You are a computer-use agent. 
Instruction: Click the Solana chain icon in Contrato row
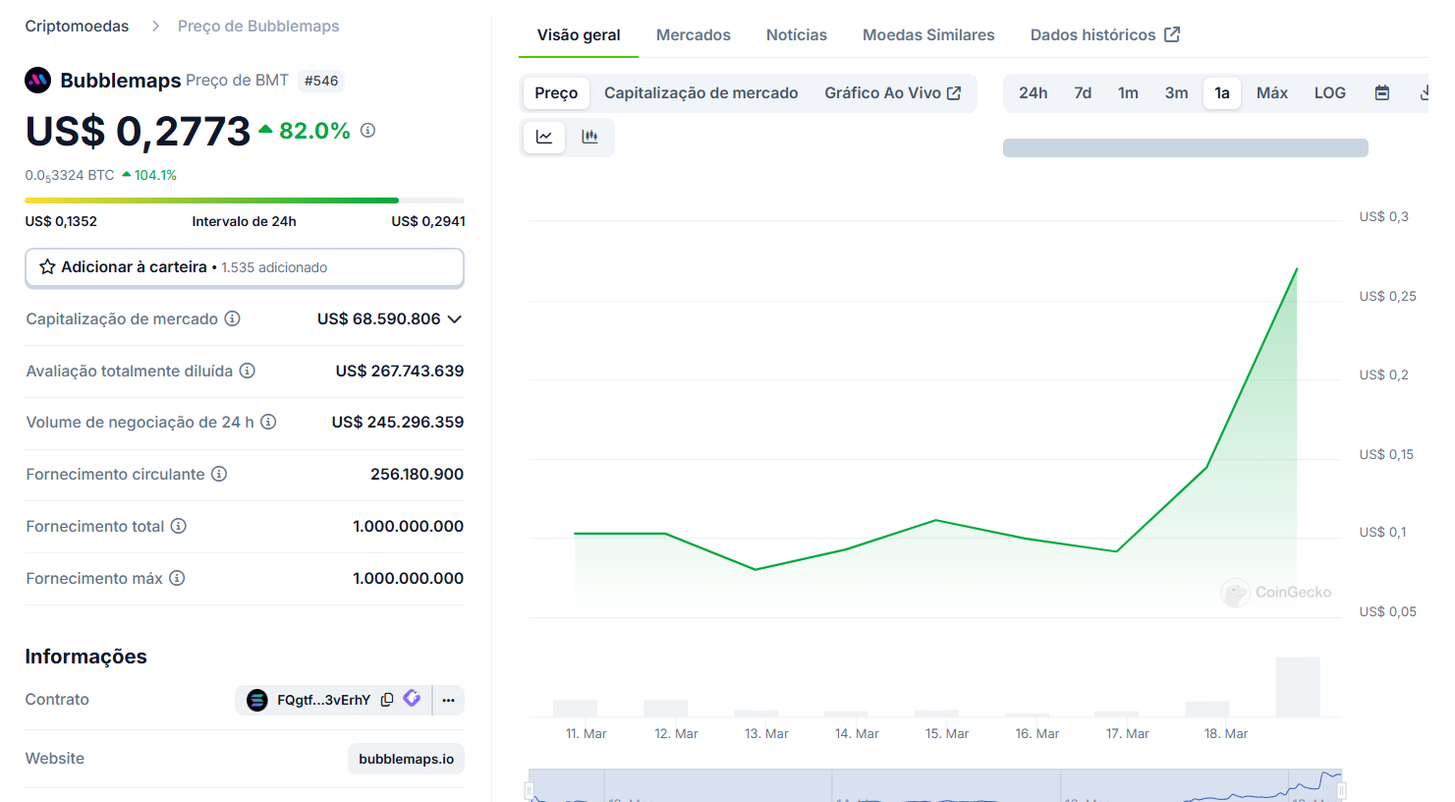click(x=257, y=700)
